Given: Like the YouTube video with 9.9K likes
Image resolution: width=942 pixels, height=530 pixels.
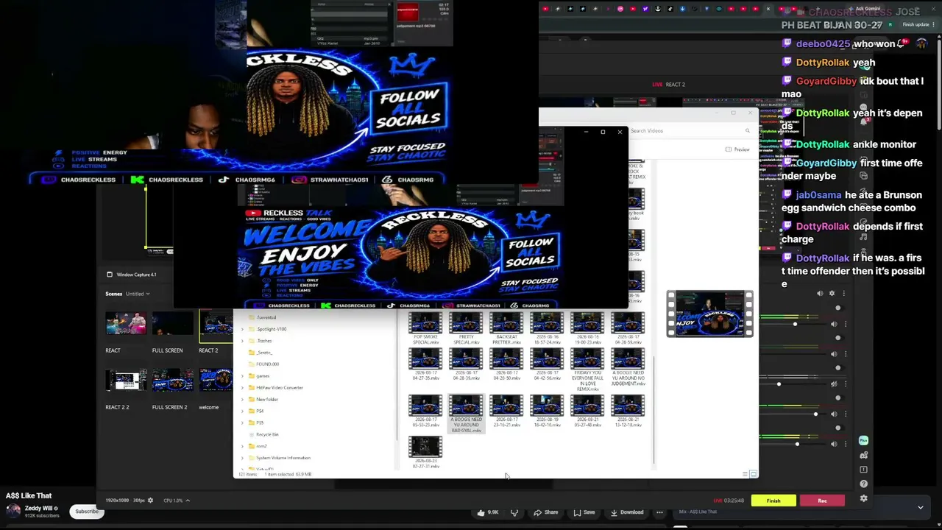Looking at the screenshot, I should click(487, 512).
